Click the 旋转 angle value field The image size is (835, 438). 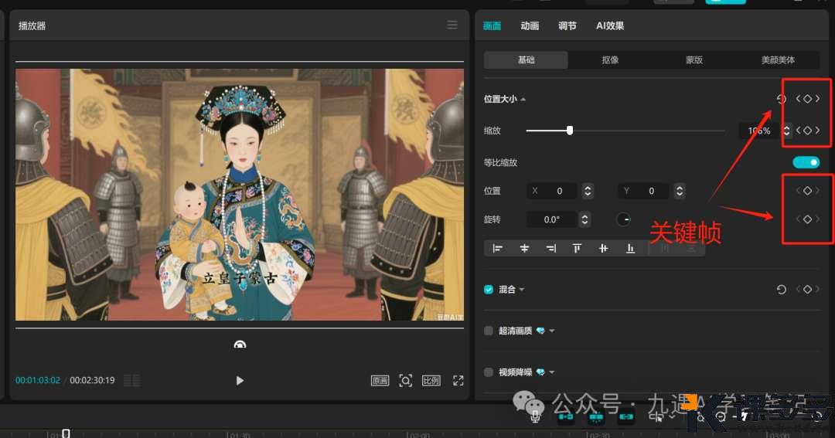pyautogui.click(x=552, y=219)
